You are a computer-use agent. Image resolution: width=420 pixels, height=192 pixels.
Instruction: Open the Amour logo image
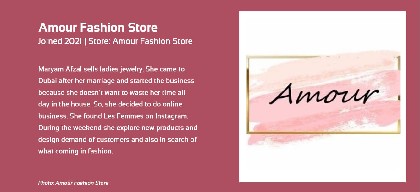pyautogui.click(x=322, y=97)
